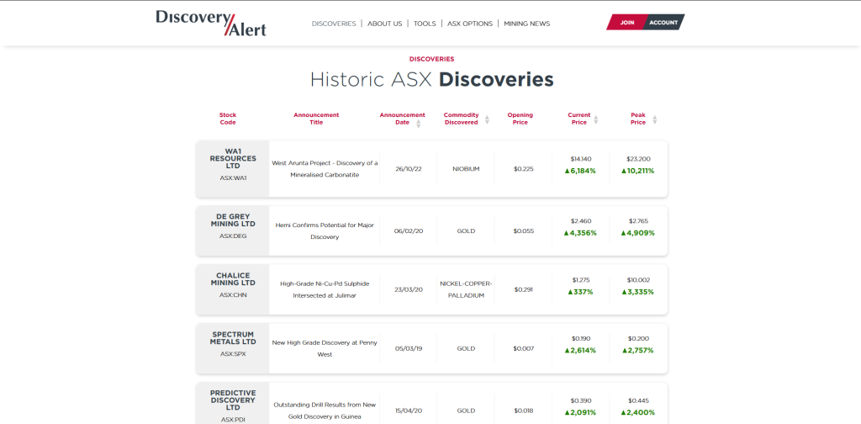Screen dimensions: 861x424
Task: Open the DISCOVERIES nav menu
Action: click(334, 24)
